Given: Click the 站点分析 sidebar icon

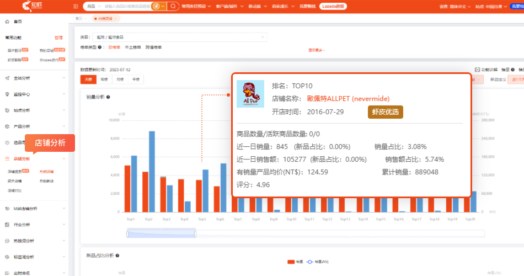Looking at the screenshot, I should pos(7,110).
